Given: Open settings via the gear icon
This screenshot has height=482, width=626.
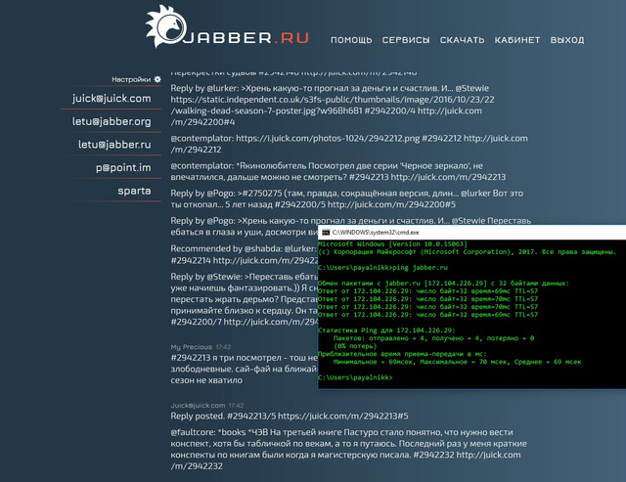Looking at the screenshot, I should tap(157, 79).
